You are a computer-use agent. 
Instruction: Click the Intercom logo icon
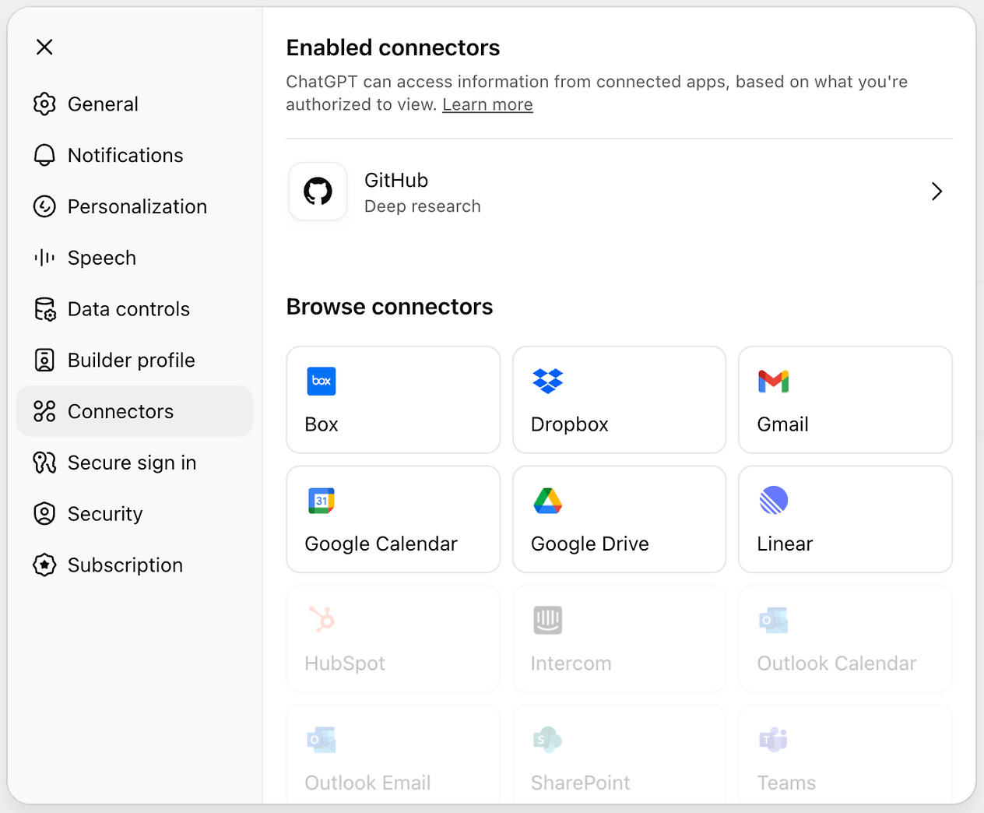pos(547,620)
